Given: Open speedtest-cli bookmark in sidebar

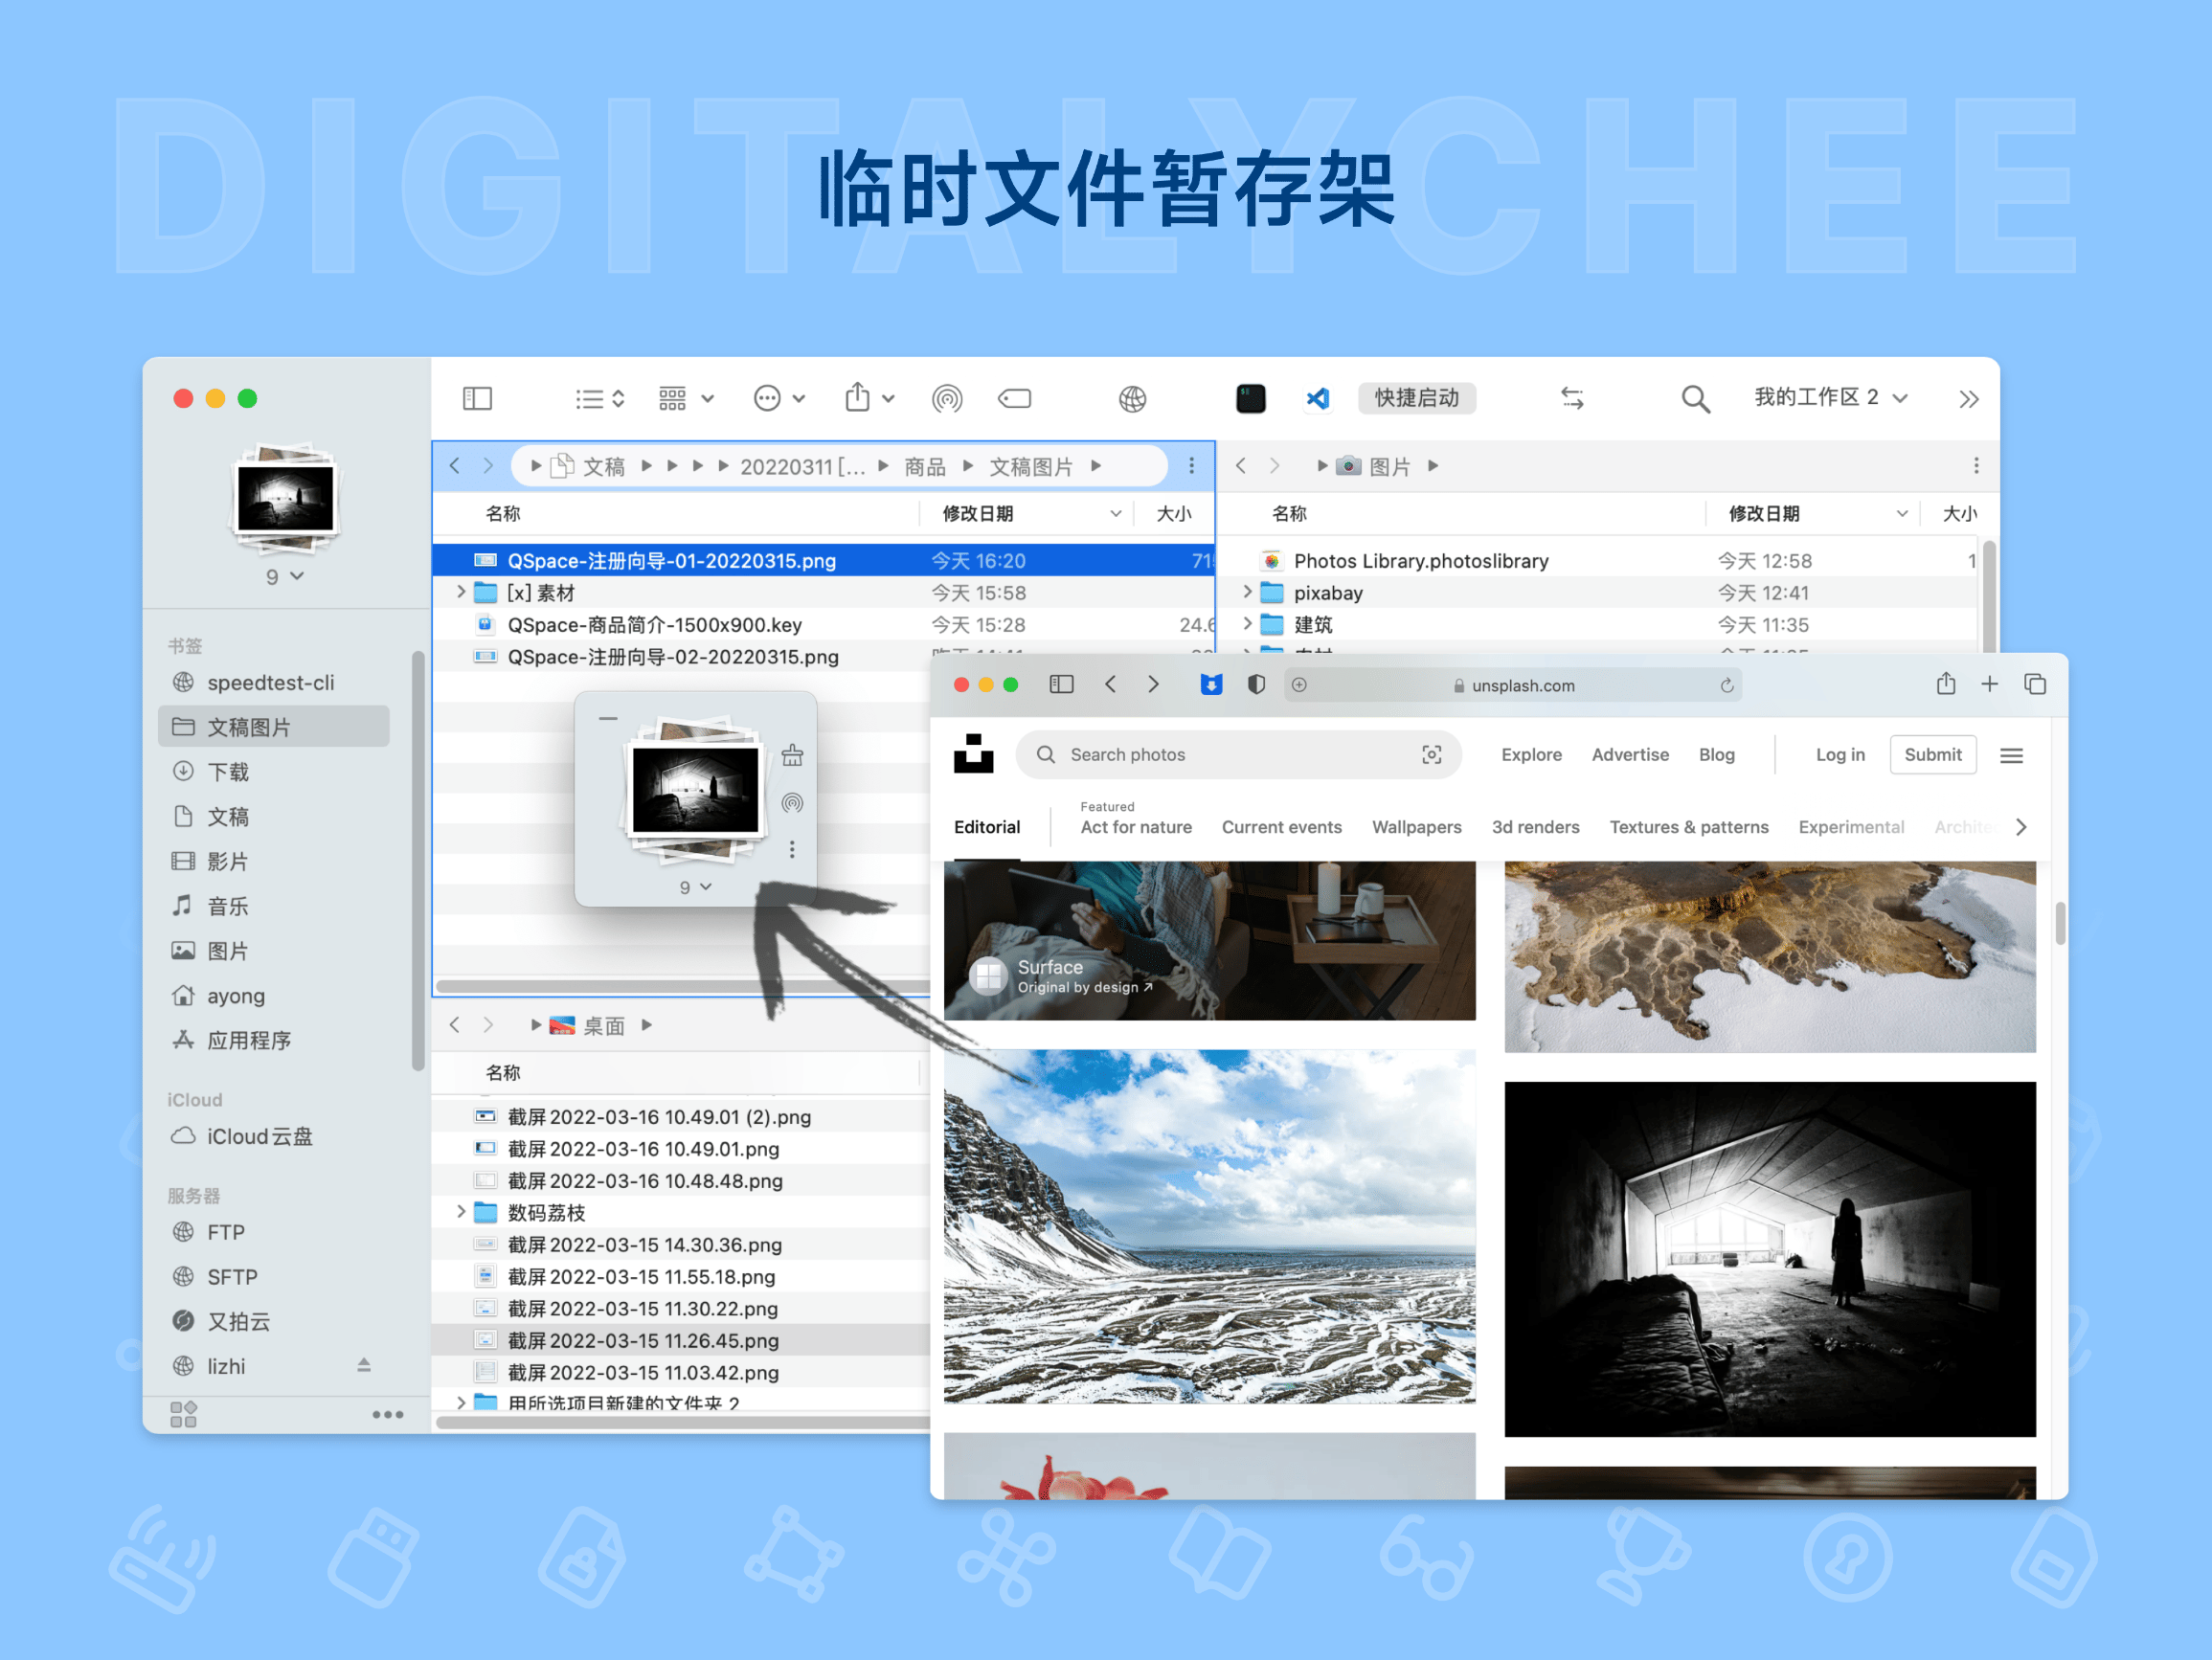Looking at the screenshot, I should point(274,682).
